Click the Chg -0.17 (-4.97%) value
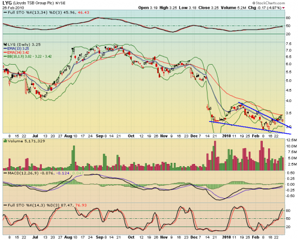Screen dimensions: 298x240 265,8
